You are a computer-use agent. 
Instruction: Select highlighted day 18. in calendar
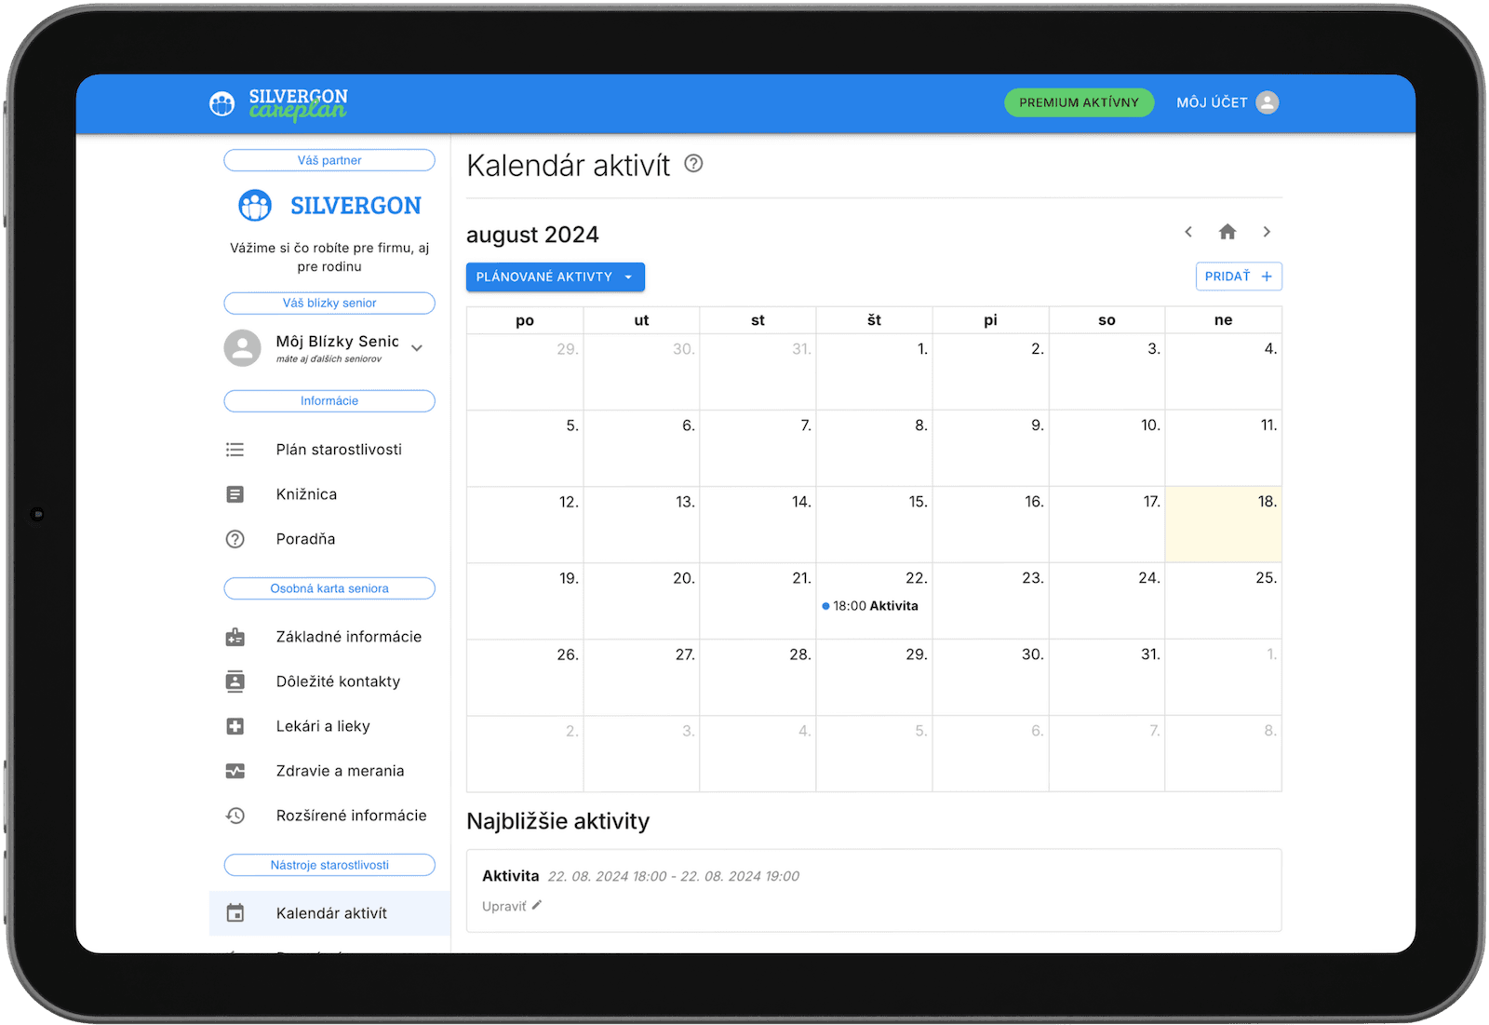coord(1224,525)
